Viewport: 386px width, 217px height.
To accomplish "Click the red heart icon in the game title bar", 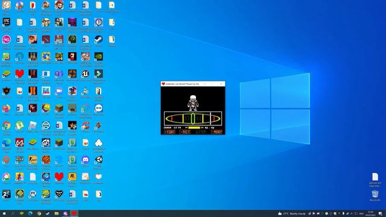I will (163, 84).
